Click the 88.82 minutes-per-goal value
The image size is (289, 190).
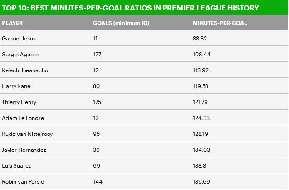point(200,39)
